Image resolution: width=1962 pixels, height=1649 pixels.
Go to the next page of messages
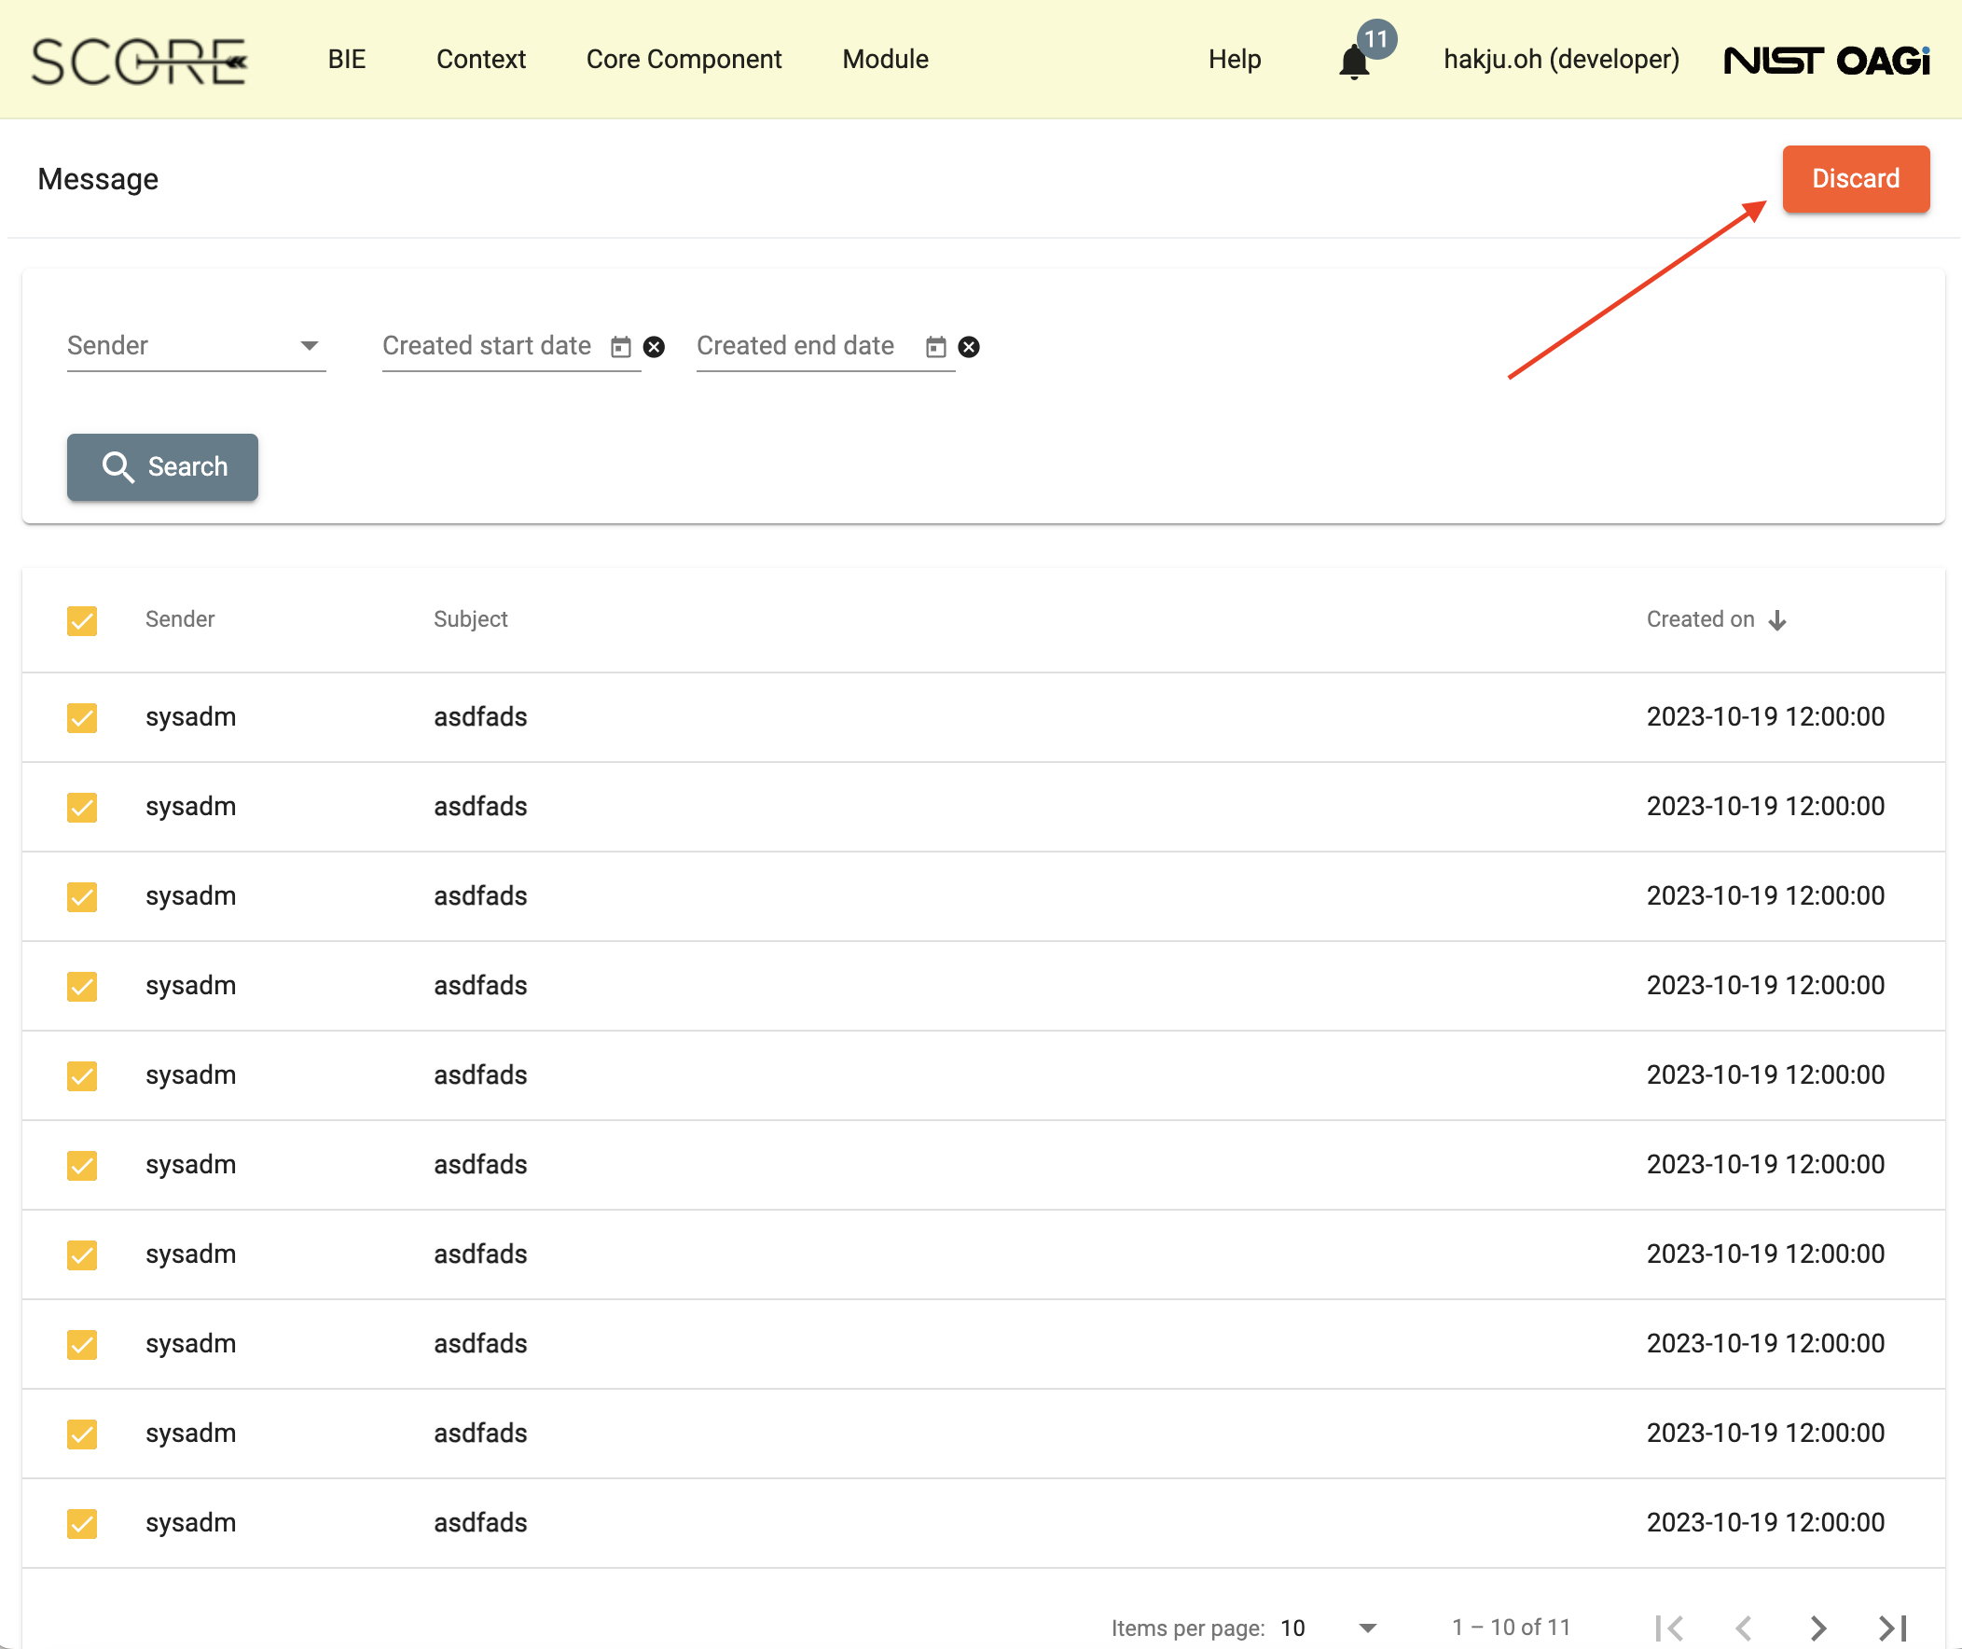(1817, 1627)
